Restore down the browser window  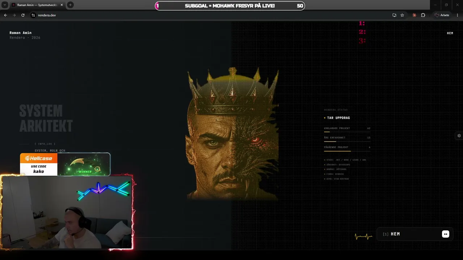pyautogui.click(x=446, y=5)
